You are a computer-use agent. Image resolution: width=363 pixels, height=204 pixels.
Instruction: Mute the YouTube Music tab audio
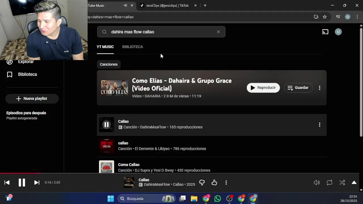(x=125, y=5)
